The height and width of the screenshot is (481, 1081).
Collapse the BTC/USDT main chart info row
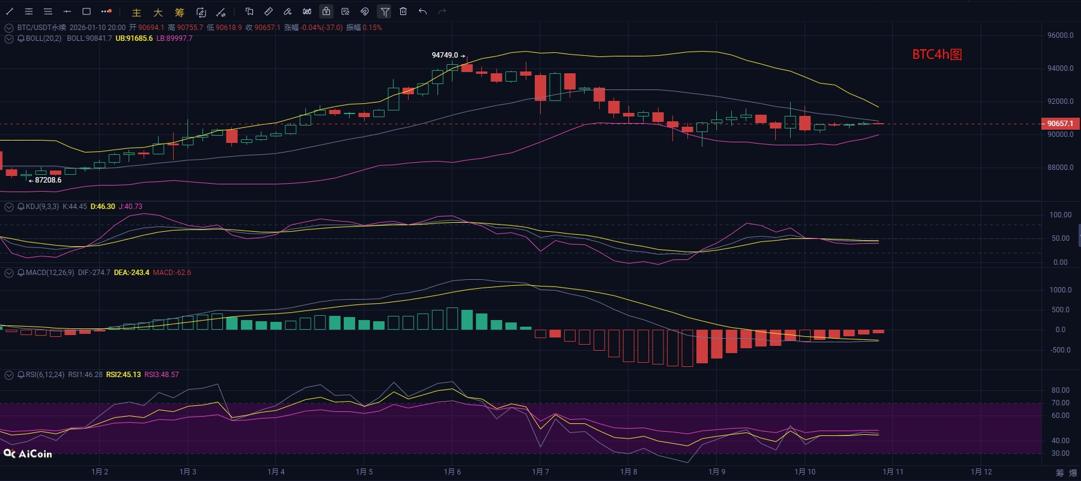coord(9,28)
